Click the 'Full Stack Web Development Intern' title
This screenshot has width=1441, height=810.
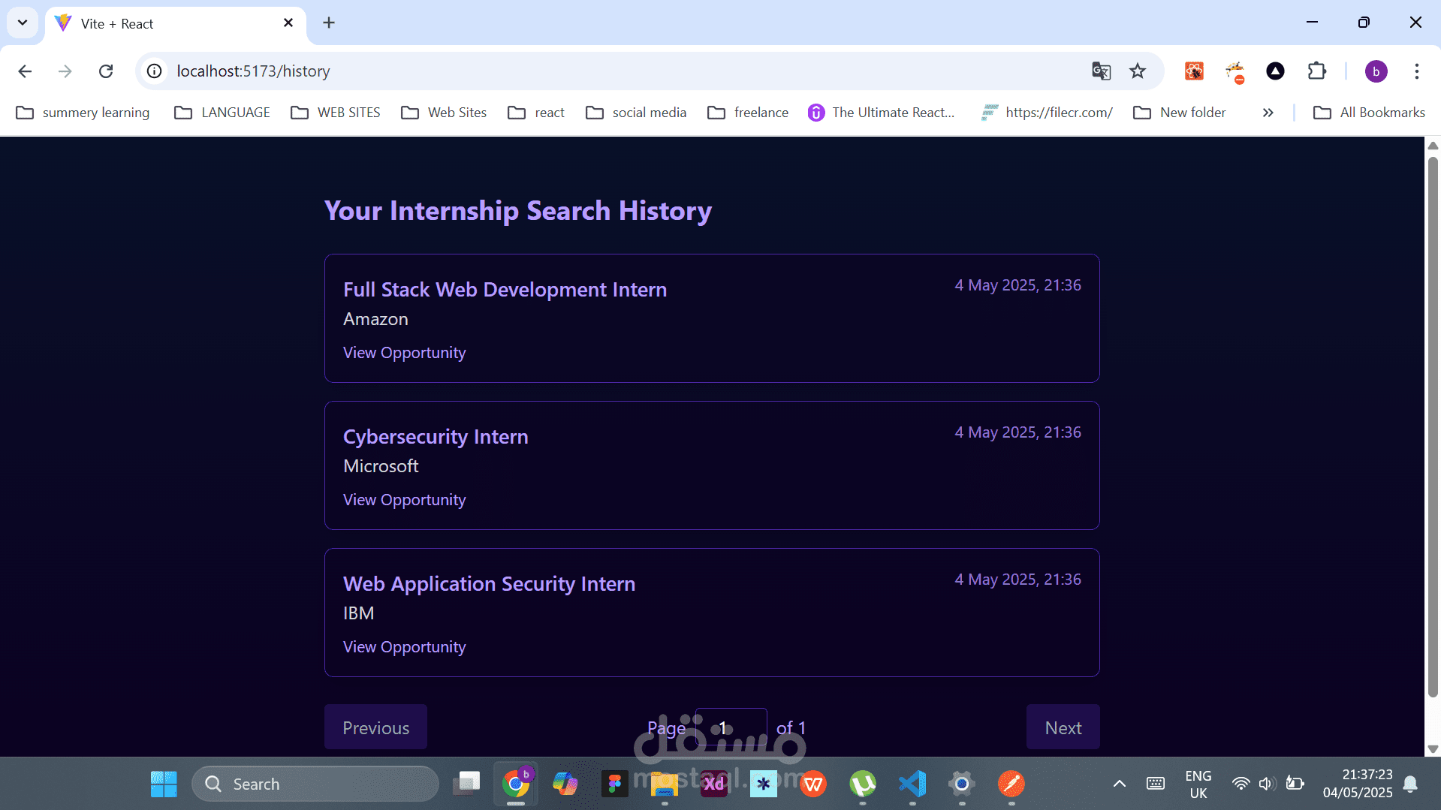505,290
